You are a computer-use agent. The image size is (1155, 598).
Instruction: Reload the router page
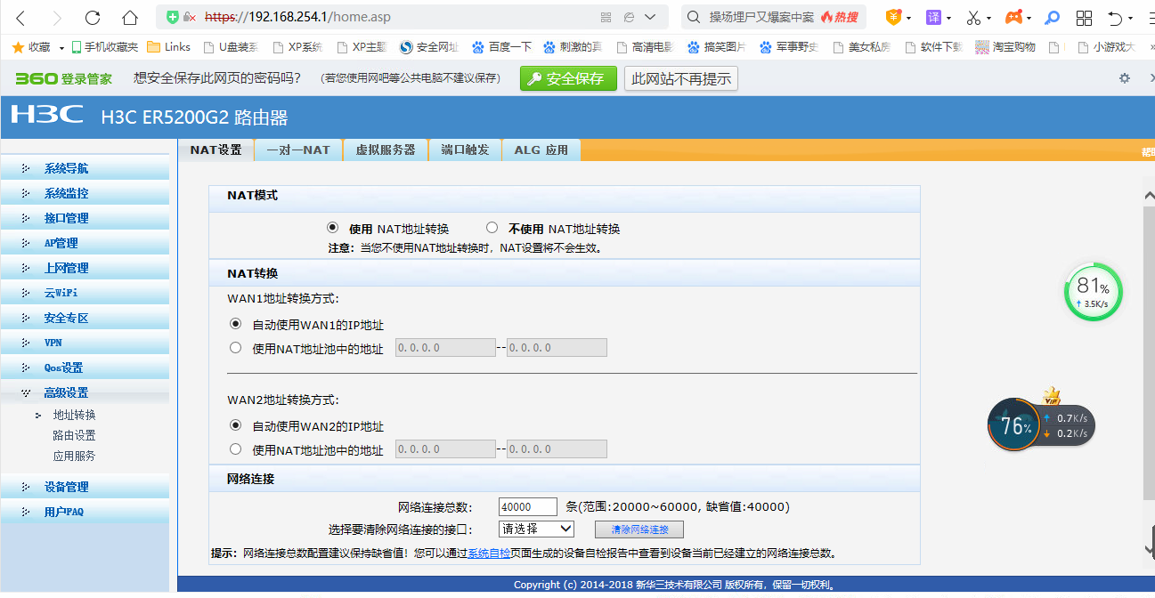(x=93, y=18)
